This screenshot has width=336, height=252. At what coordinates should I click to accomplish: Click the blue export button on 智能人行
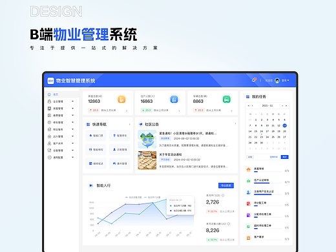[226, 185]
